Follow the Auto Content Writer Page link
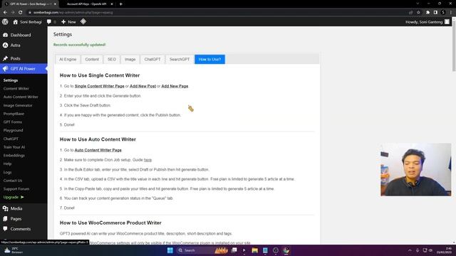 click(98, 150)
